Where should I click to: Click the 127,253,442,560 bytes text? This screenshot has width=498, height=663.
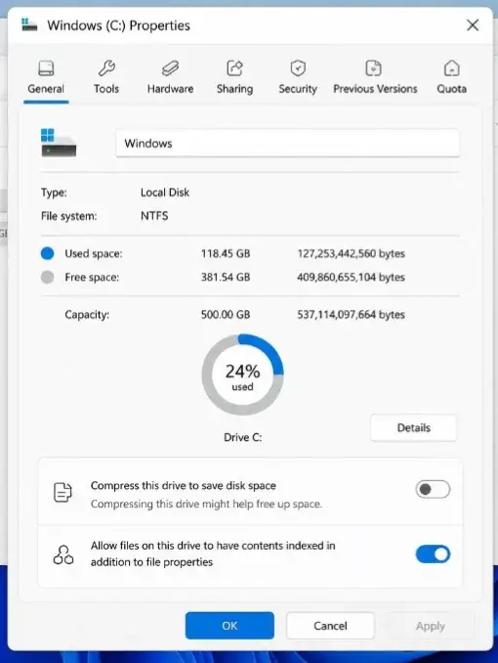[351, 253]
